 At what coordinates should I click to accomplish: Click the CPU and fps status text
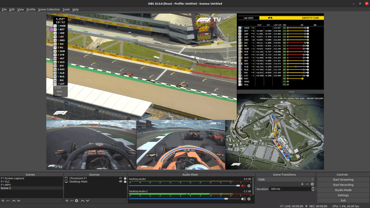click(345, 206)
